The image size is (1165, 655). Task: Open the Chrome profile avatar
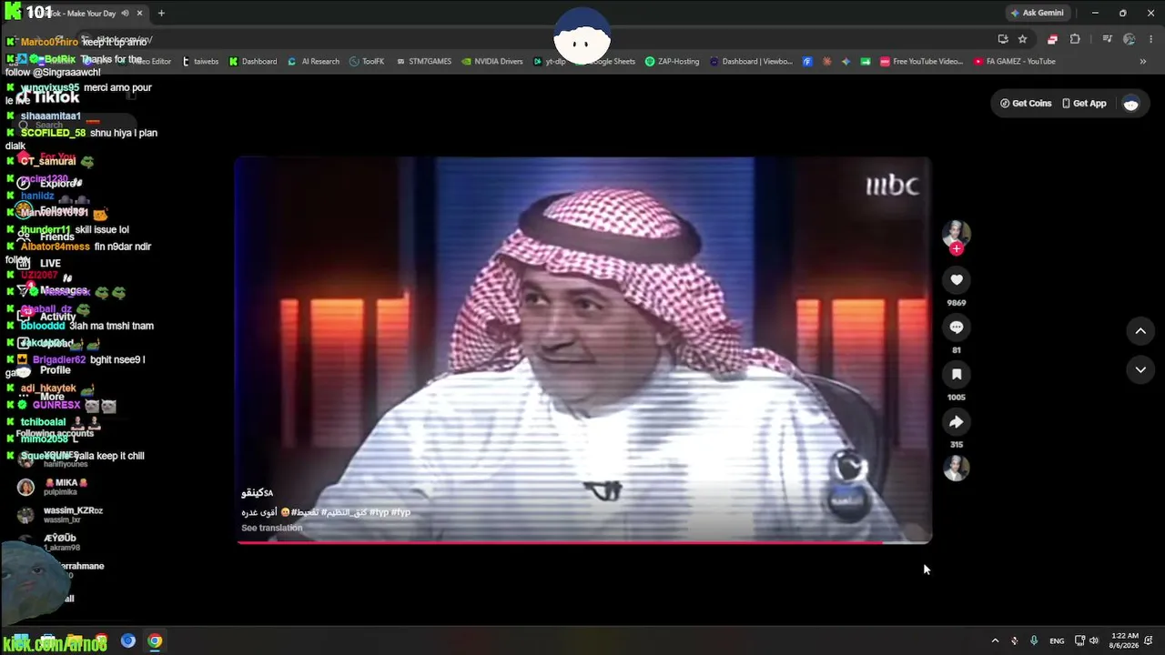pos(1130,39)
